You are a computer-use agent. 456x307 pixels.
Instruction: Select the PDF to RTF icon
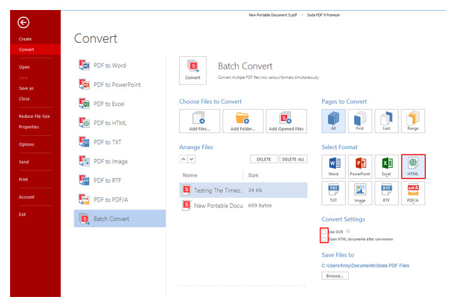coord(84,180)
